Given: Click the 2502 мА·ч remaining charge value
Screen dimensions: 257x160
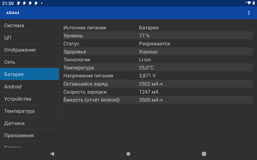Looking at the screenshot, I should pos(151,84).
